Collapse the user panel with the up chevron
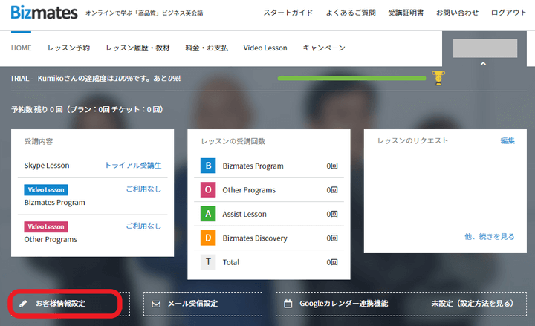 [x=483, y=63]
